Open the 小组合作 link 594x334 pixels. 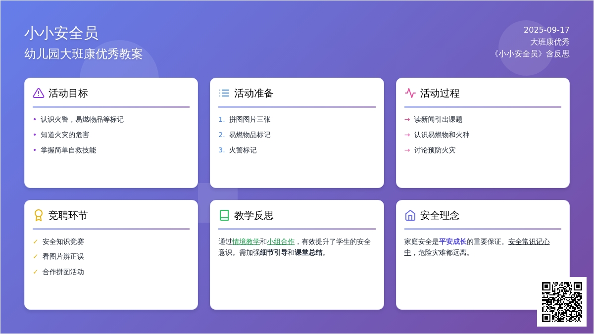[x=281, y=241]
